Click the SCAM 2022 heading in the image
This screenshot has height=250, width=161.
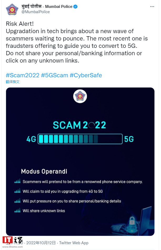point(79,125)
